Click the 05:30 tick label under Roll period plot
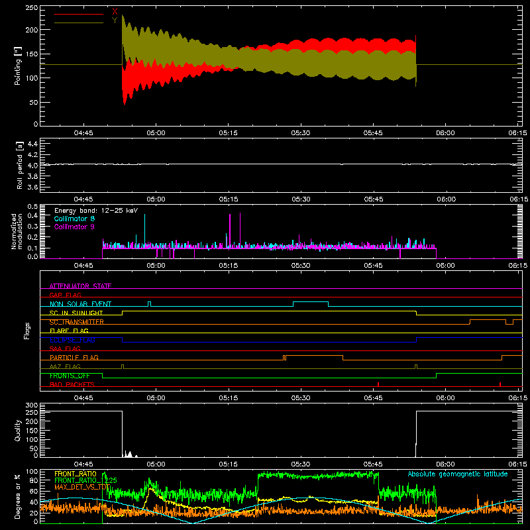The width and height of the screenshot is (530, 530). coord(301,199)
